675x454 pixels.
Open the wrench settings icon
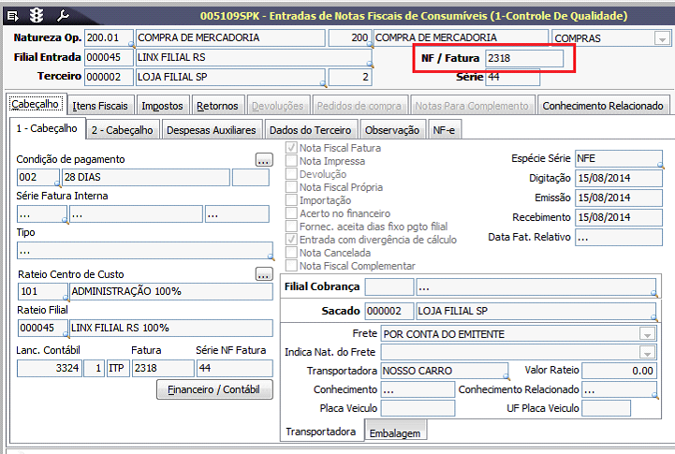[x=64, y=15]
